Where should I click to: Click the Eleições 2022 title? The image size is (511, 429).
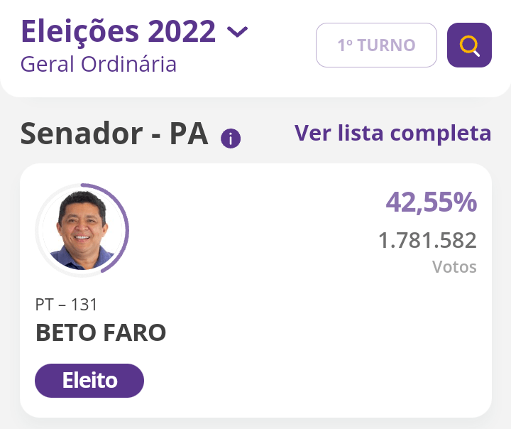point(118,31)
